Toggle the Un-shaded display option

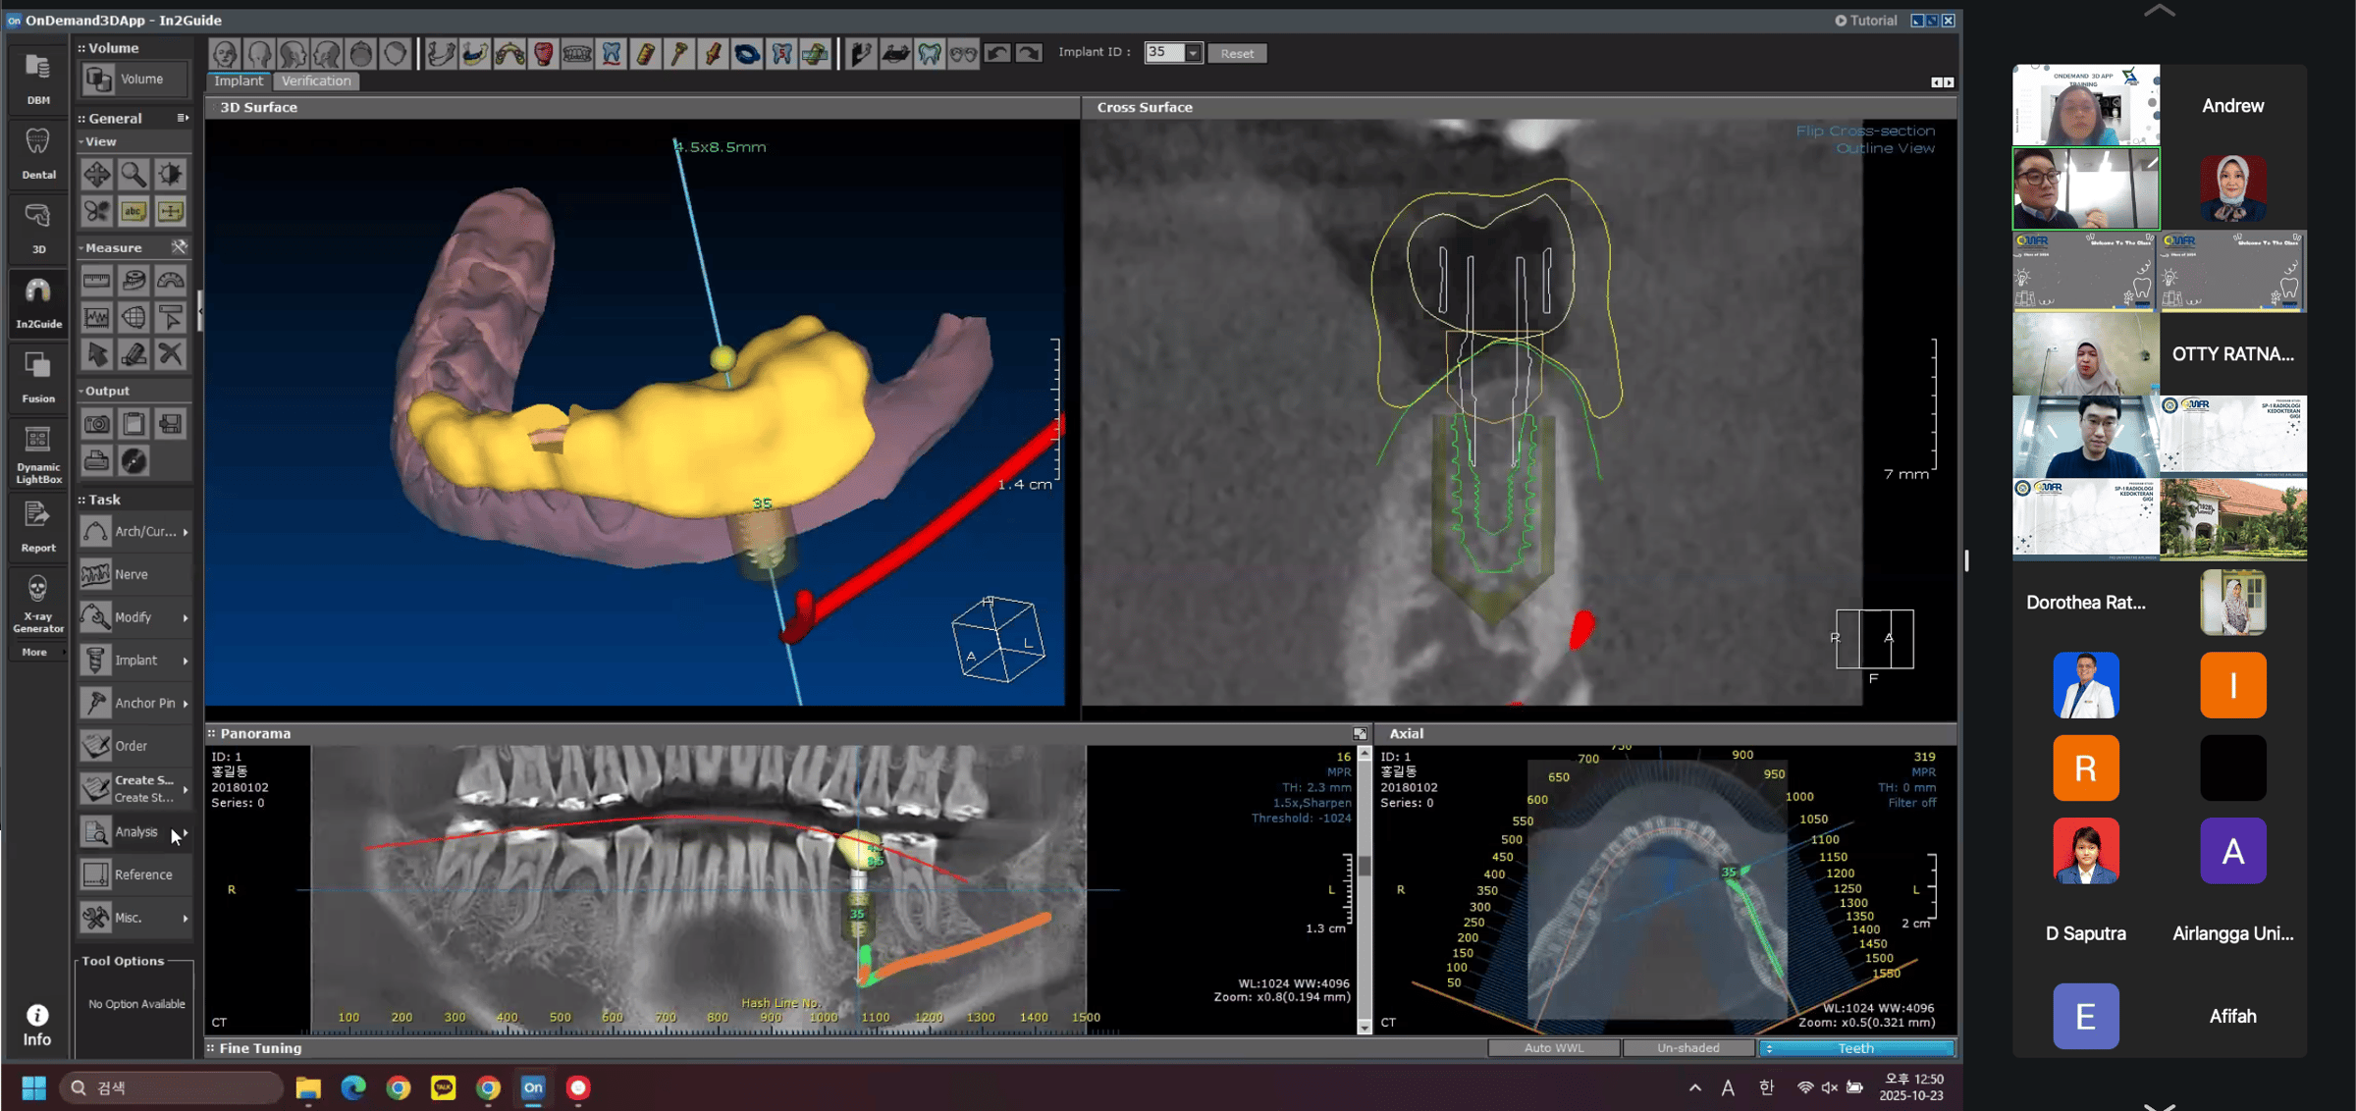(x=1687, y=1048)
